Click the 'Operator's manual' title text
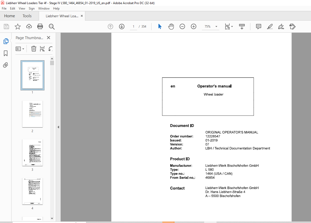311x223 pixels. [x=214, y=86]
